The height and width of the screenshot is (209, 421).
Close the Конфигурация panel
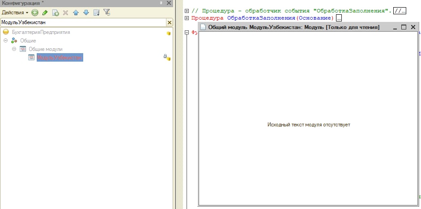coord(169,3)
